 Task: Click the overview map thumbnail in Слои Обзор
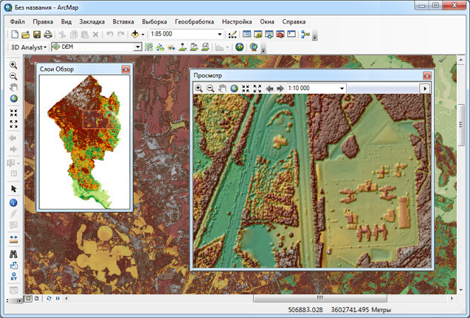85,142
